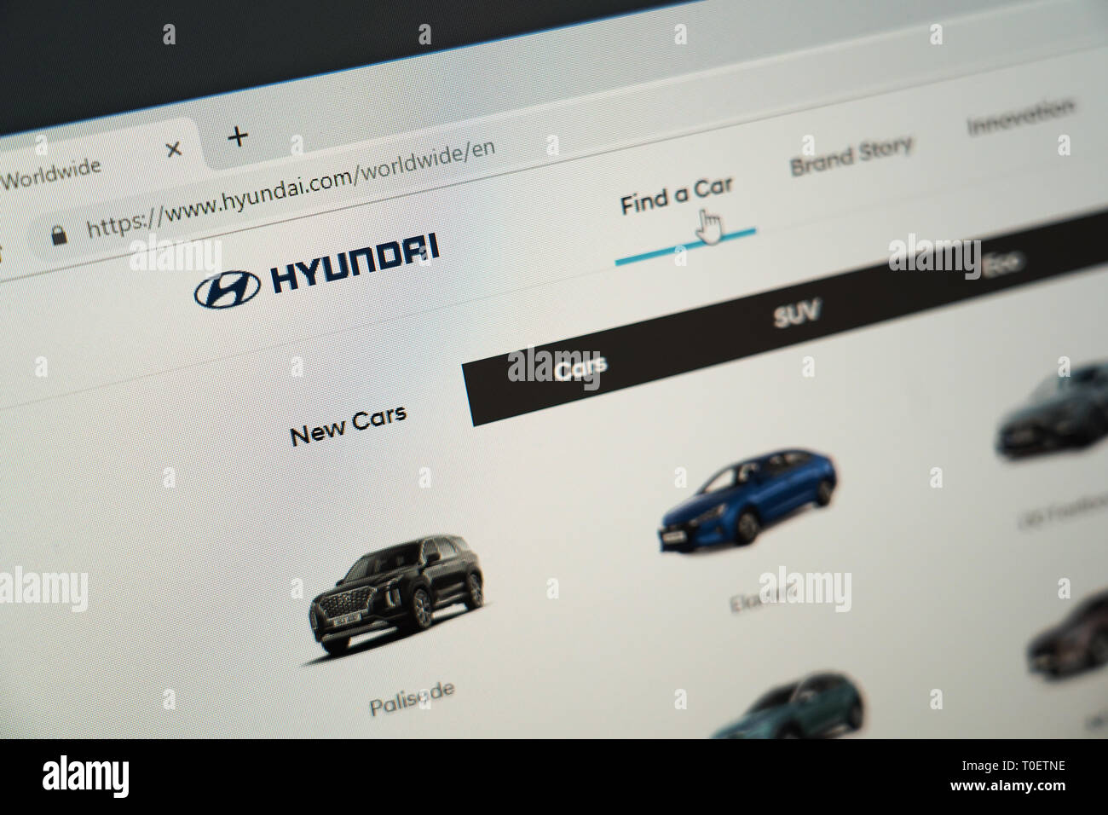Viewport: 1108px width, 815px height.
Task: Open a new browser tab
Action: (238, 136)
